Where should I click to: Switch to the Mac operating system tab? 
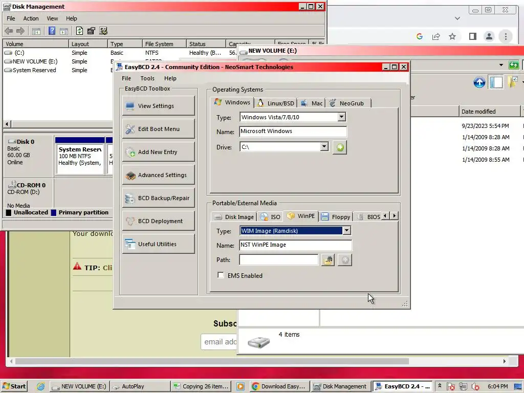tap(312, 103)
